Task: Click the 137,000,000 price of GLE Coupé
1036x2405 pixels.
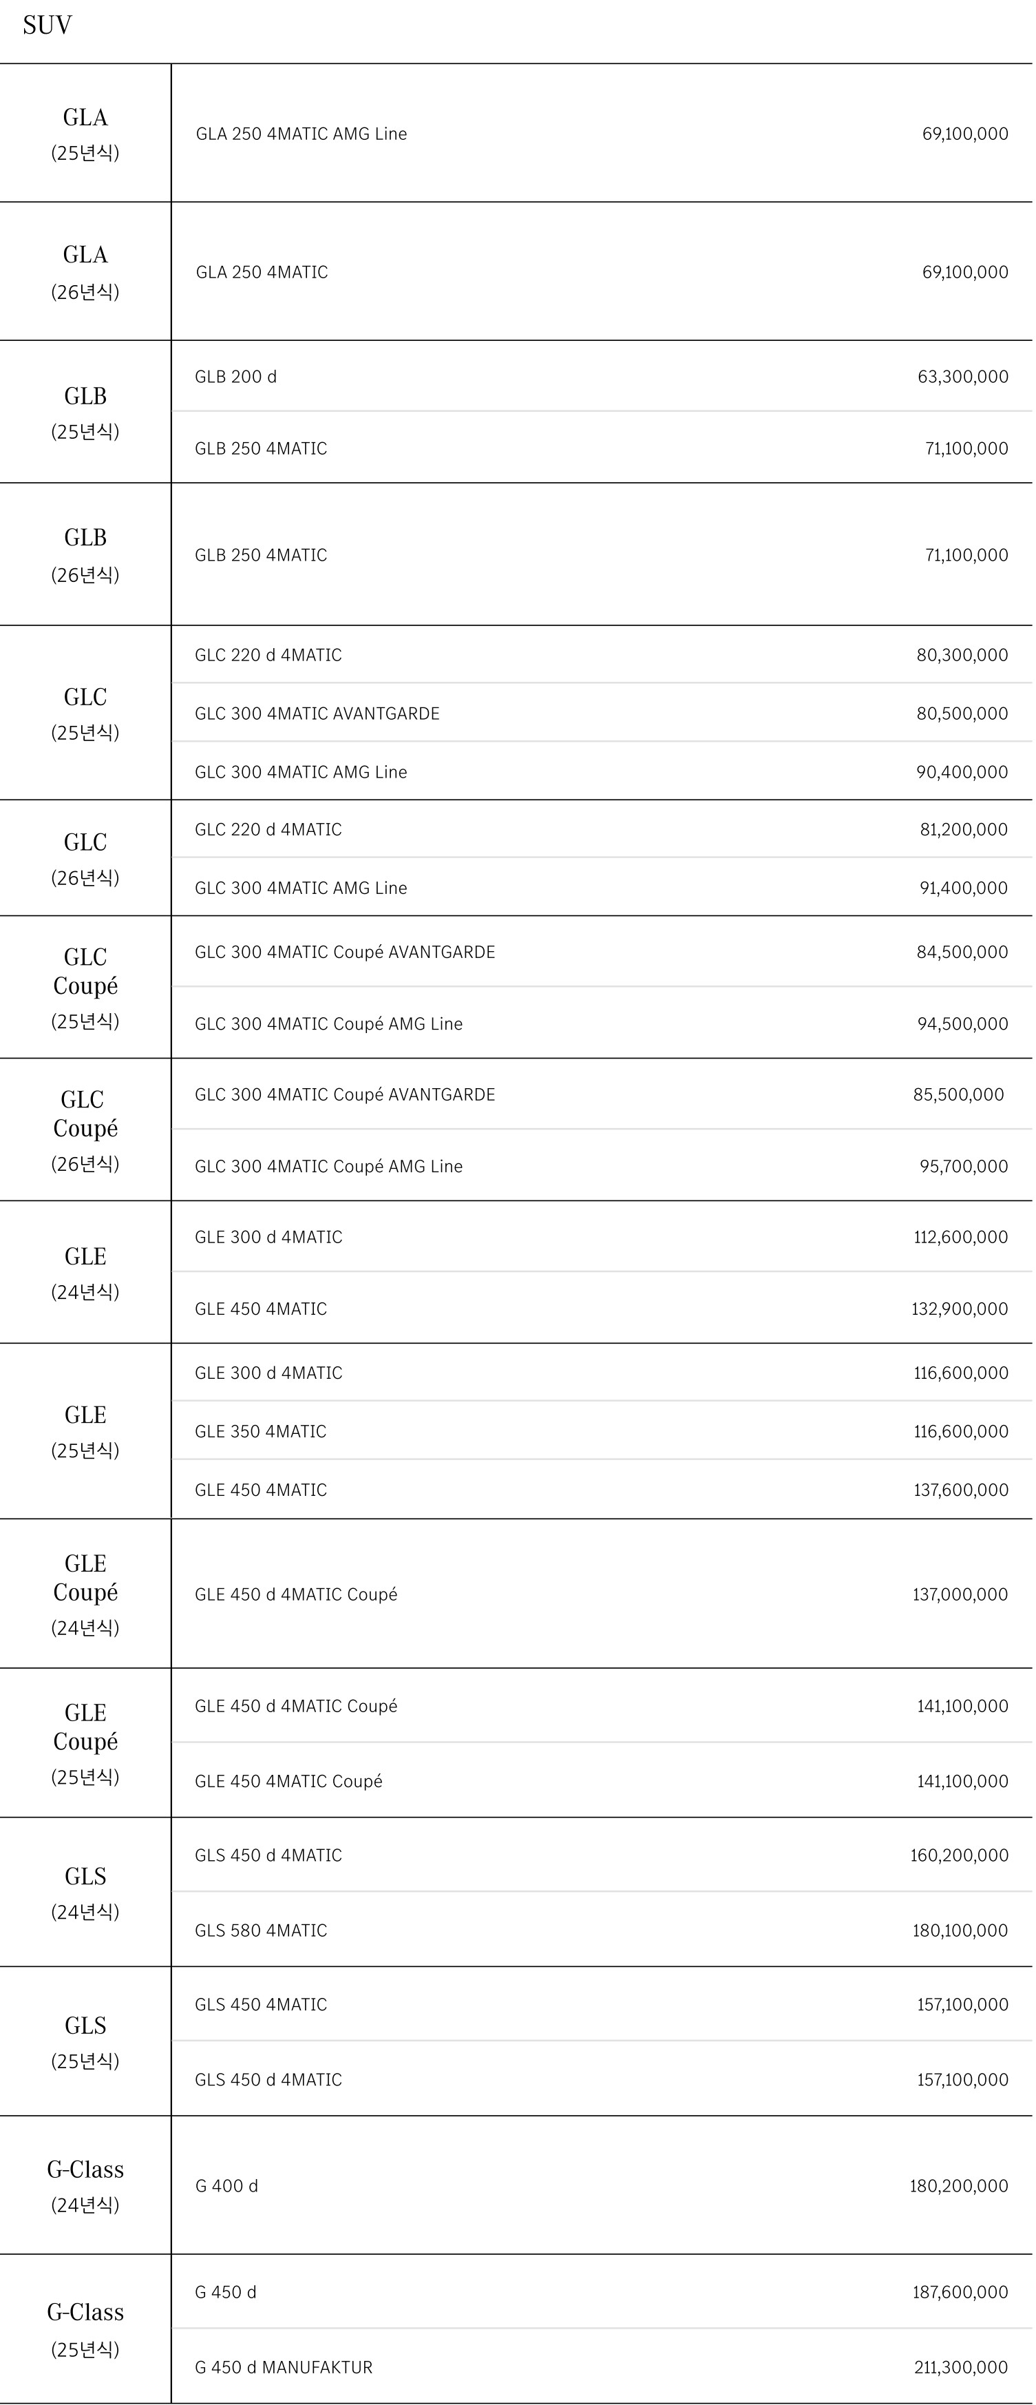Action: [x=960, y=1594]
